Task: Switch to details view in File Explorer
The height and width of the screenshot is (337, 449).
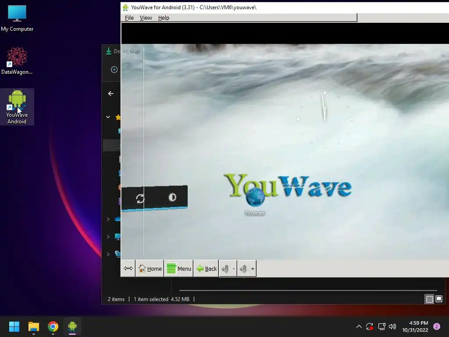Action: 429,299
